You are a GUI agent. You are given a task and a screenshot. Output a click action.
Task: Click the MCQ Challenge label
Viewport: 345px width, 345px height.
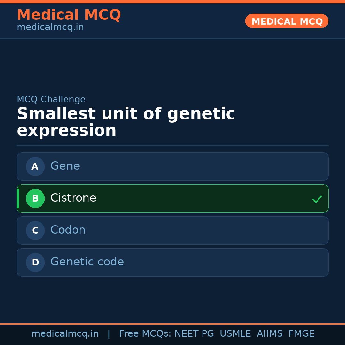(51, 99)
